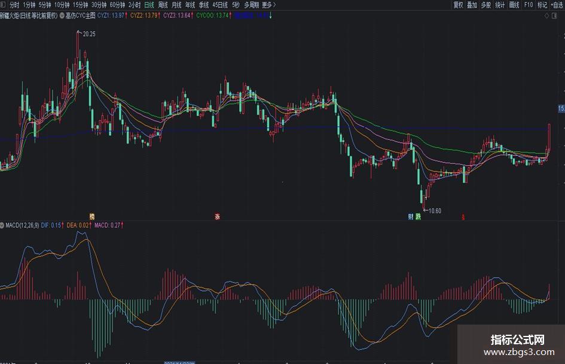Select the 45日线 period tab
565x364 pixels.
(x=220, y=5)
